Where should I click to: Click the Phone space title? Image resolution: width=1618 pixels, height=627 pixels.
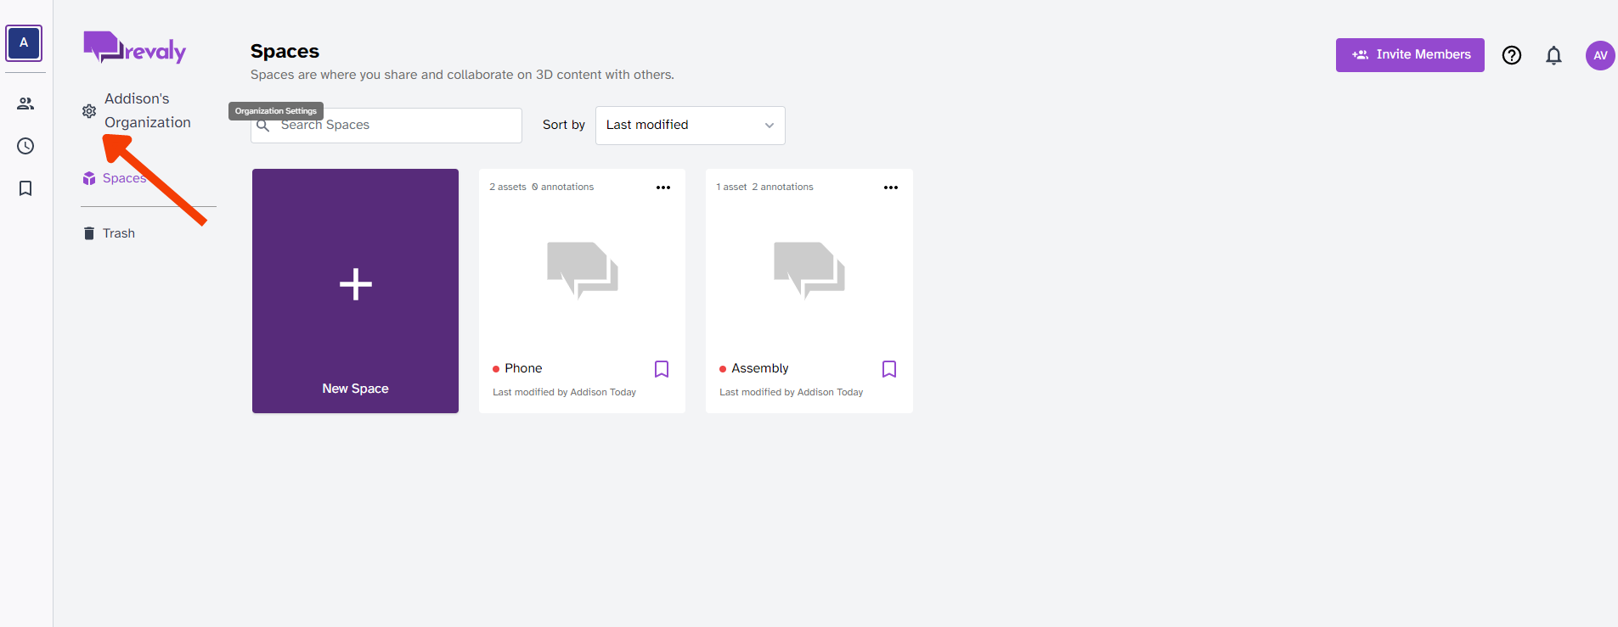click(x=523, y=368)
